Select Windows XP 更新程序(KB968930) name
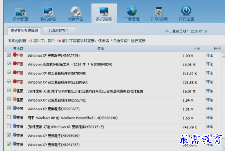225x151 pixels. pyautogui.click(x=54, y=136)
